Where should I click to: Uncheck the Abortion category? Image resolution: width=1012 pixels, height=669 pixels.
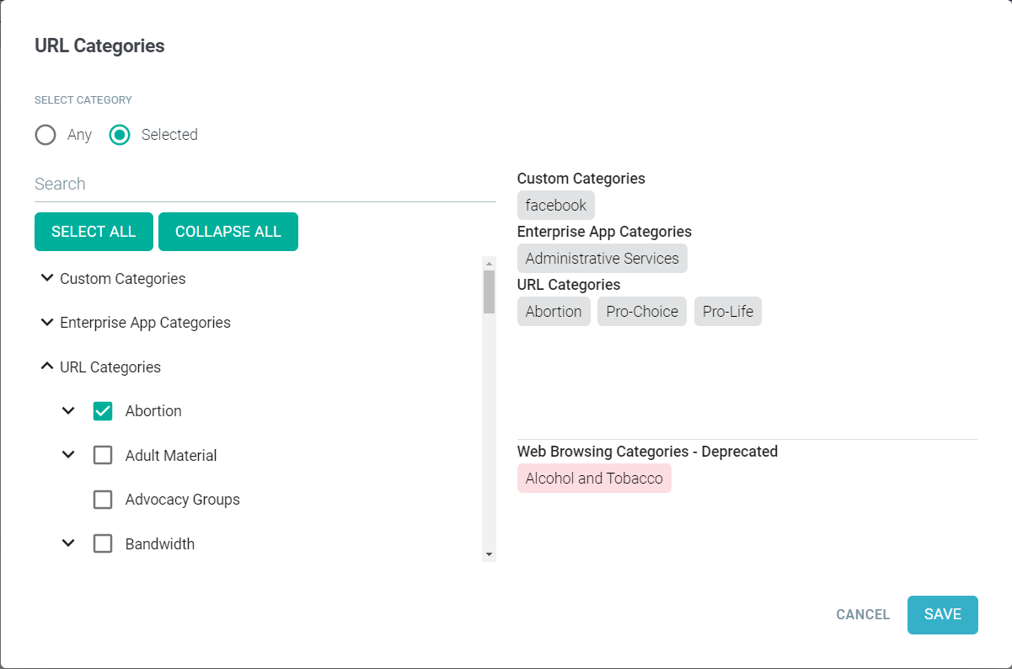pyautogui.click(x=103, y=410)
